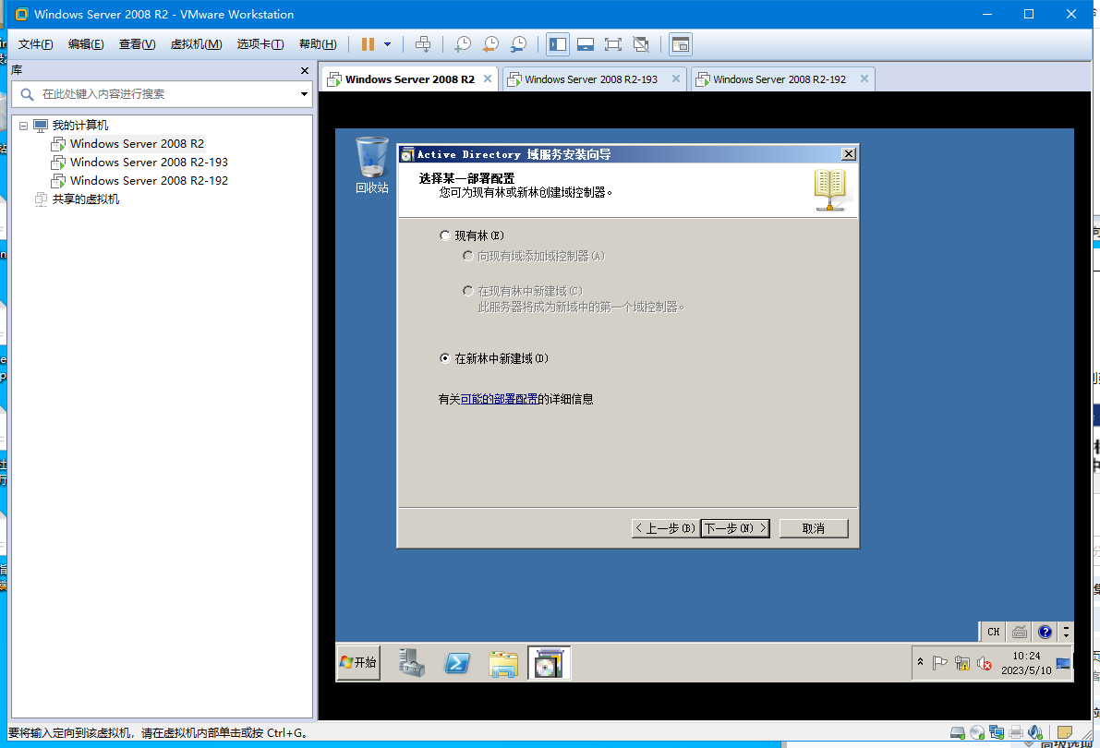
Task: Select 共享的虚拟机 in library tree
Action: click(x=86, y=199)
